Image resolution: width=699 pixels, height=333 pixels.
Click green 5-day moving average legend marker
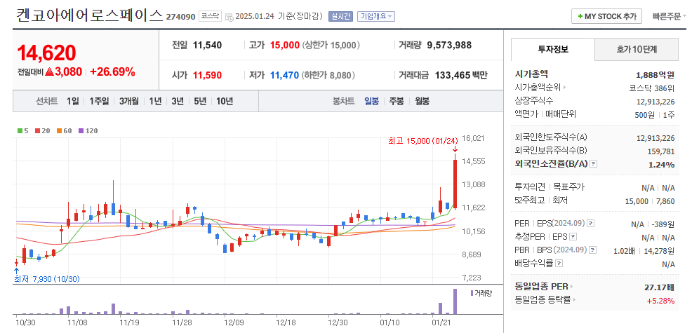click(20, 131)
